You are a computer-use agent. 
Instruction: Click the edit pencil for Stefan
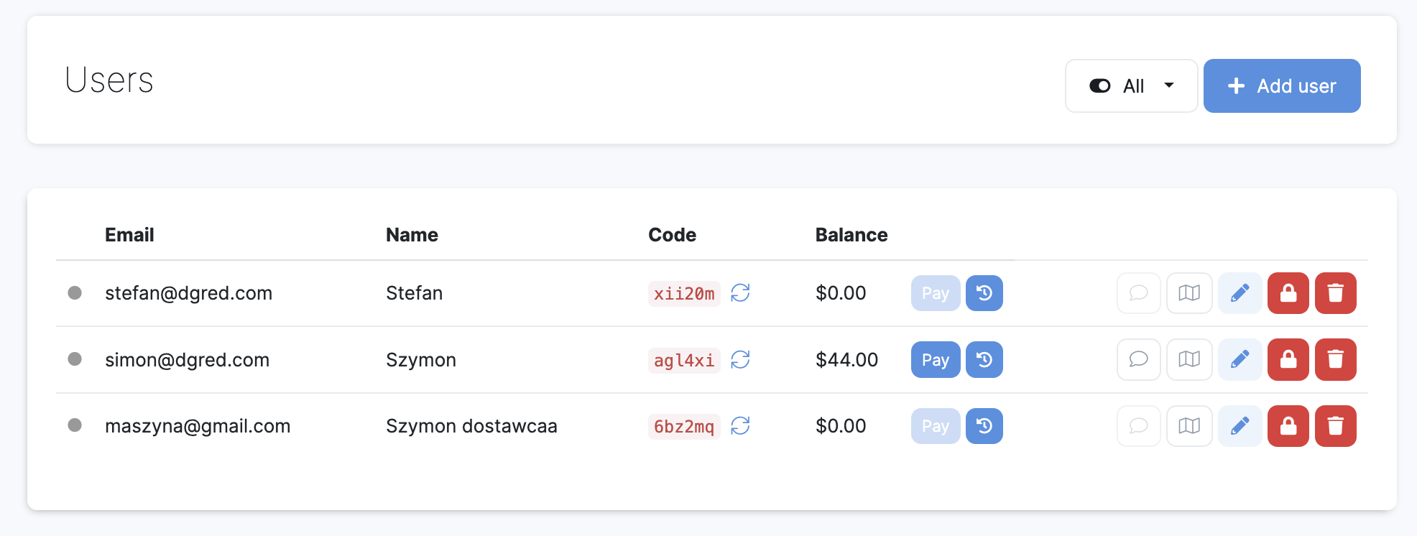point(1240,293)
